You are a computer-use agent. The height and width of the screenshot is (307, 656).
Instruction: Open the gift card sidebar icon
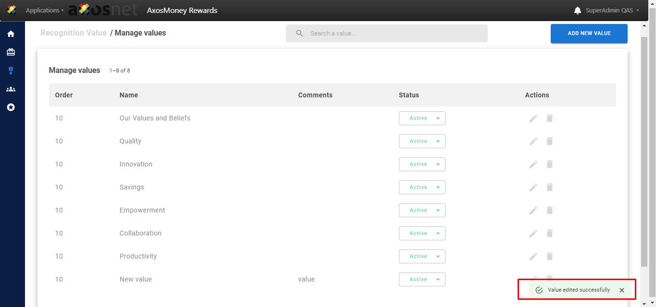(11, 52)
